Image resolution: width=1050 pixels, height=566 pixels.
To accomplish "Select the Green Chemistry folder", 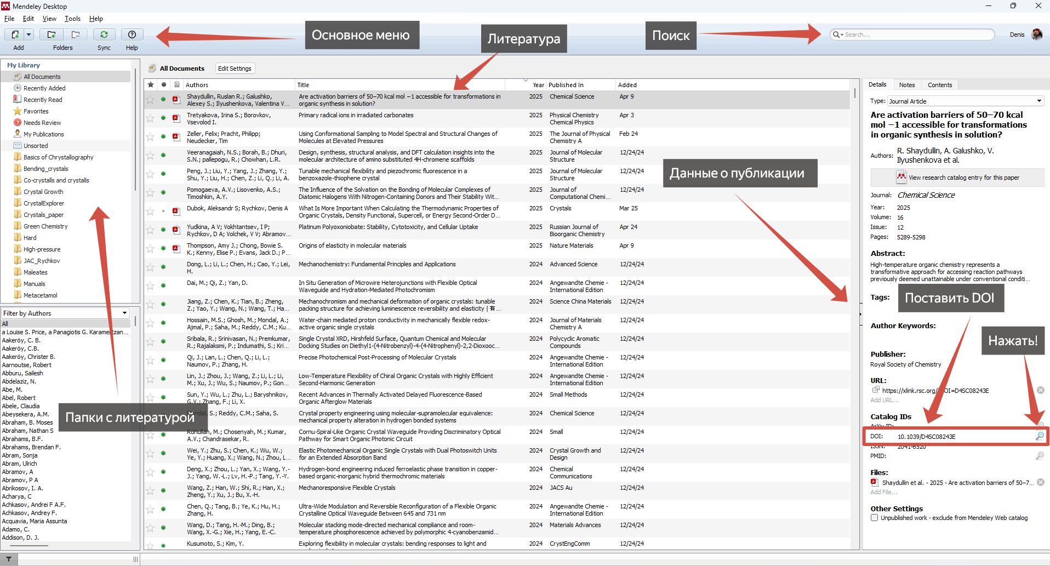I will click(x=45, y=226).
